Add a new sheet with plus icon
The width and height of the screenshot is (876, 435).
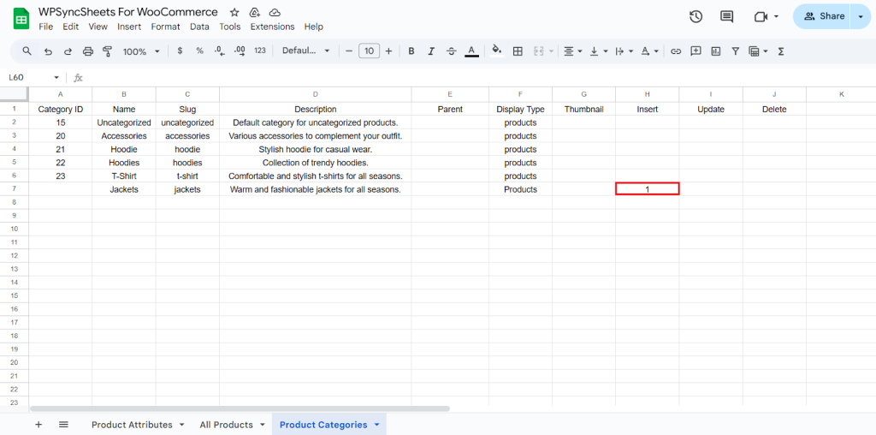[38, 425]
